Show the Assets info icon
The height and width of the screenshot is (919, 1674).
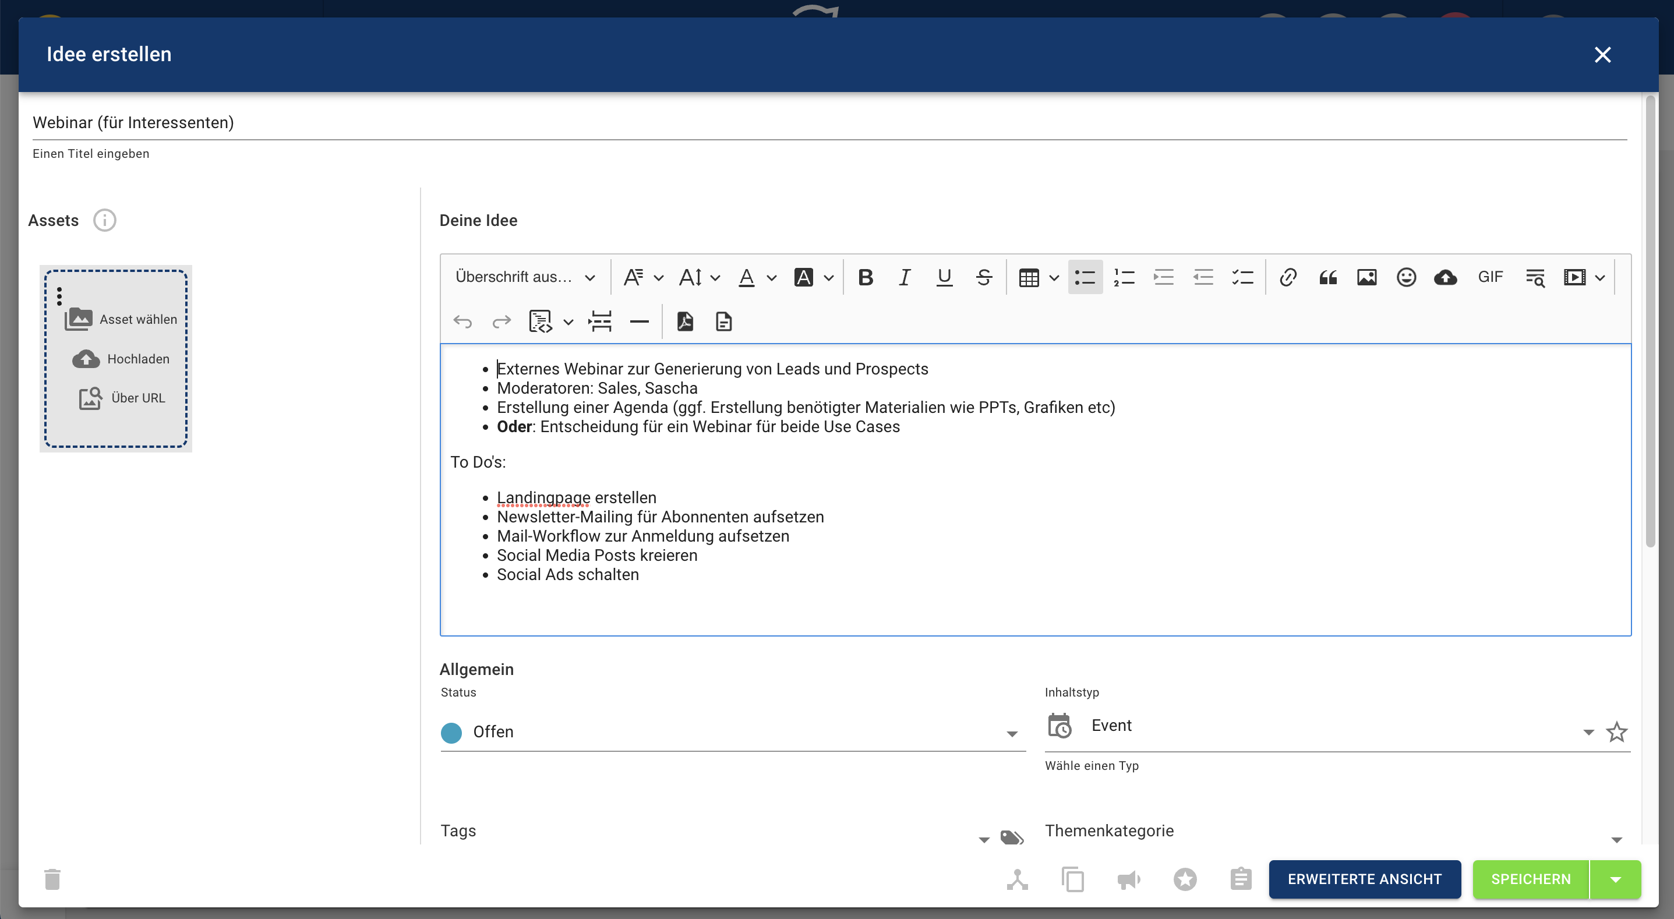[105, 220]
